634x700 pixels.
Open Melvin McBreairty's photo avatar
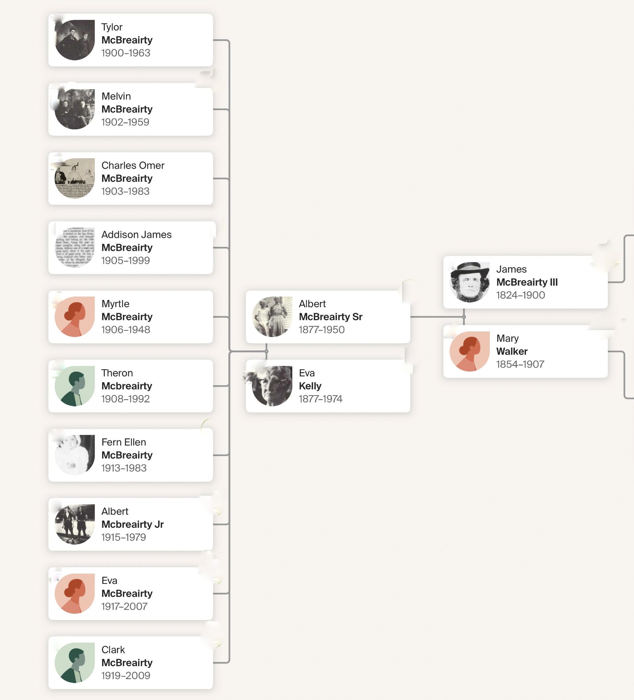point(75,109)
